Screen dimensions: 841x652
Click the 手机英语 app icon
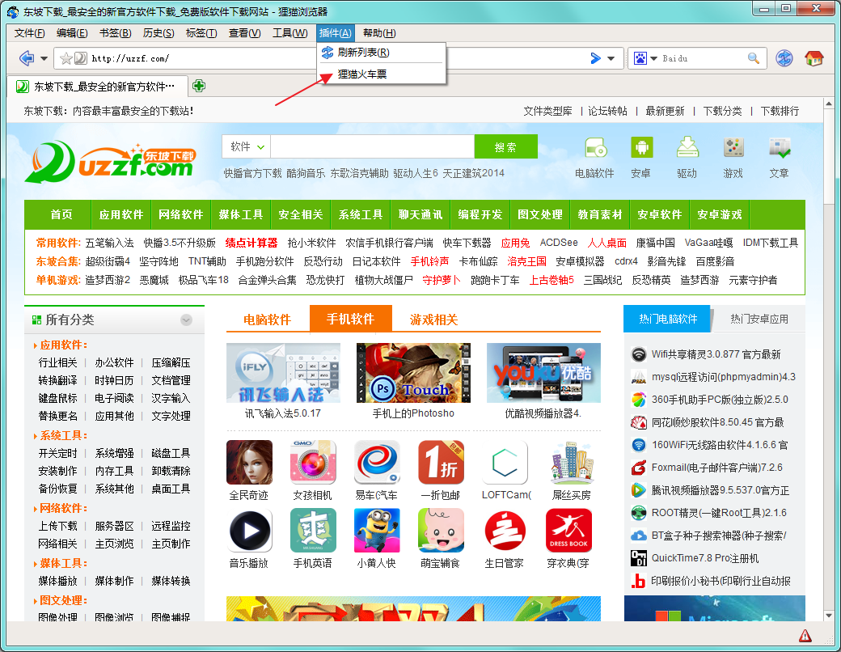click(313, 531)
